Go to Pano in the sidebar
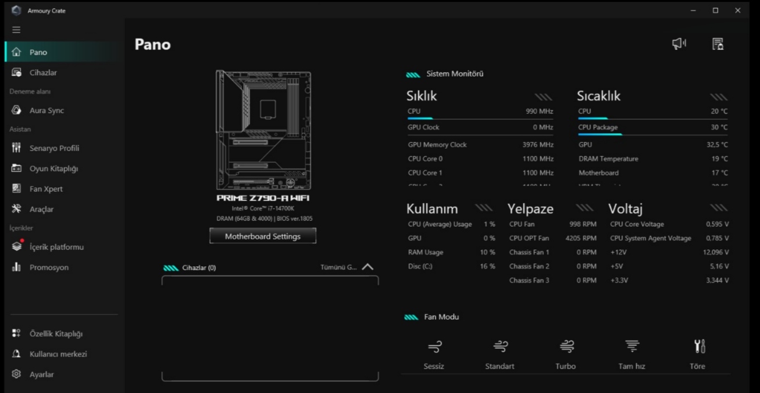Screen dimensions: 760x393 (x=64, y=52)
